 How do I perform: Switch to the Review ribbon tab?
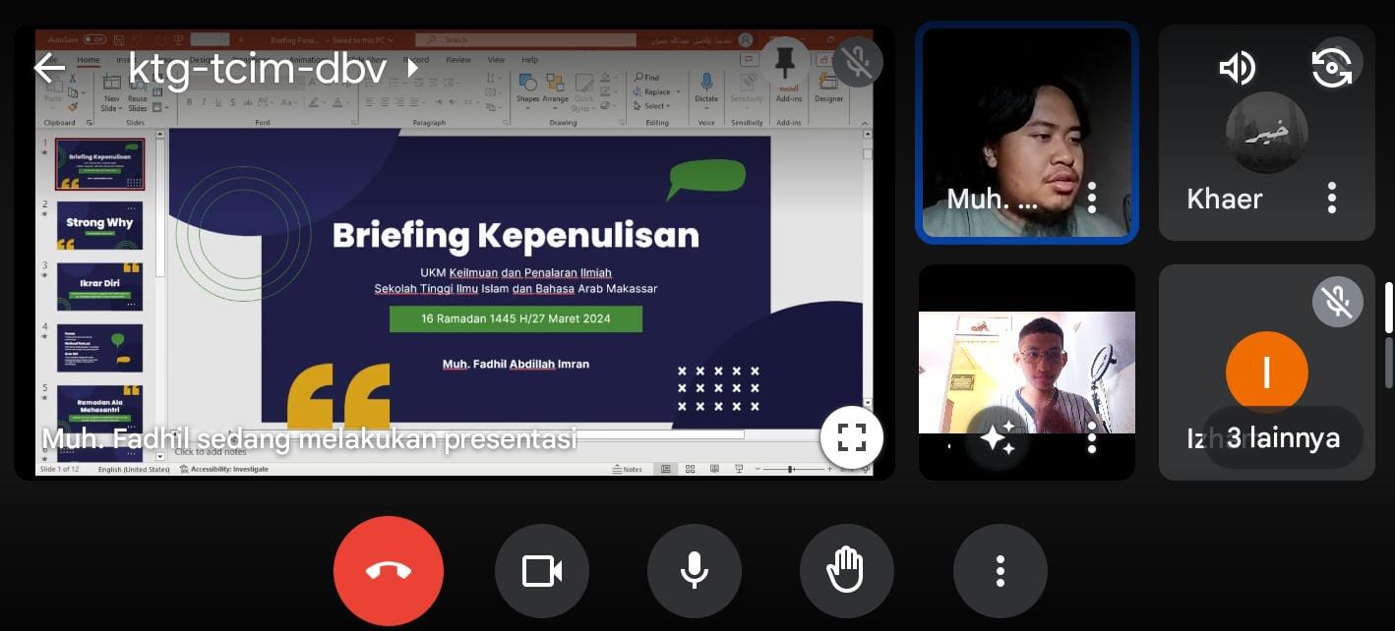click(458, 60)
